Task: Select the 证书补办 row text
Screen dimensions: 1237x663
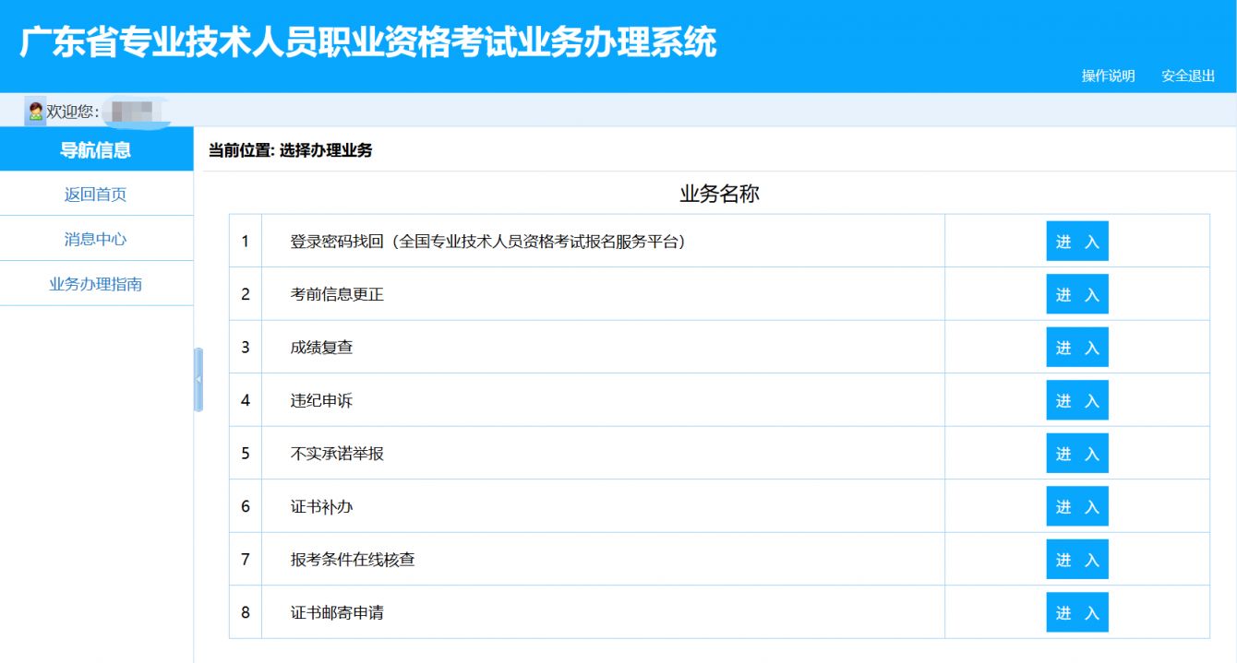Action: 321,507
